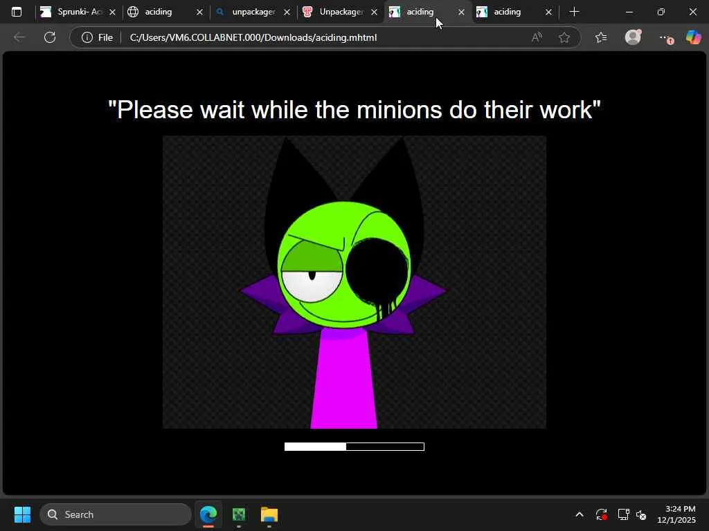Close the last aciding tab
Image resolution: width=709 pixels, height=531 pixels.
coord(548,12)
